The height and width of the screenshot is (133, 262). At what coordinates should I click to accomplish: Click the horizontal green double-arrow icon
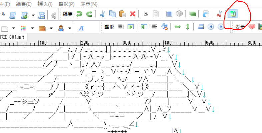pyautogui.click(x=178, y=27)
